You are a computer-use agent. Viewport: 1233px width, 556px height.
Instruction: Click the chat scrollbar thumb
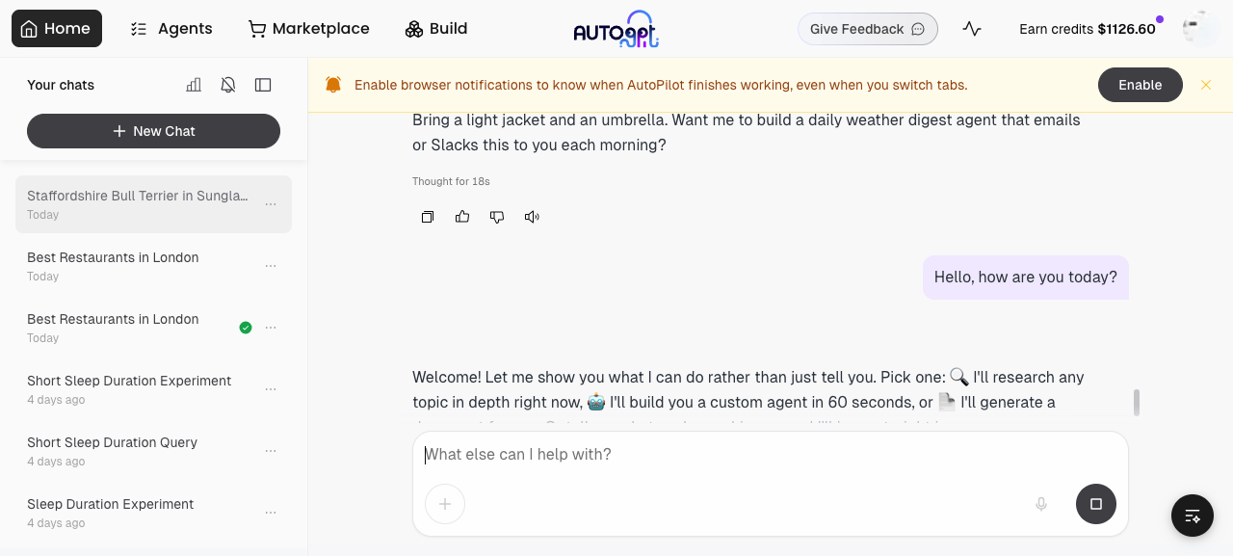coord(1137,403)
